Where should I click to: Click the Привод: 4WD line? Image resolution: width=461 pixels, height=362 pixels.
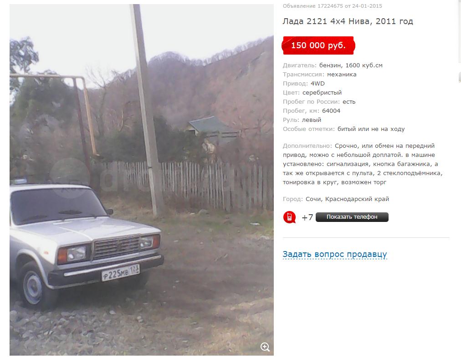[x=304, y=84]
